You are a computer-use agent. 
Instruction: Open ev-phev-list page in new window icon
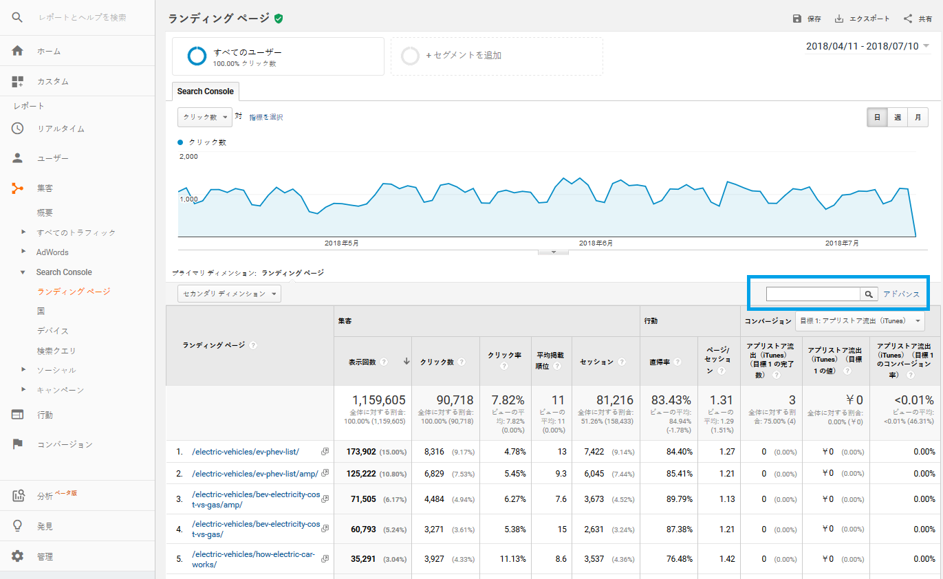pos(325,452)
